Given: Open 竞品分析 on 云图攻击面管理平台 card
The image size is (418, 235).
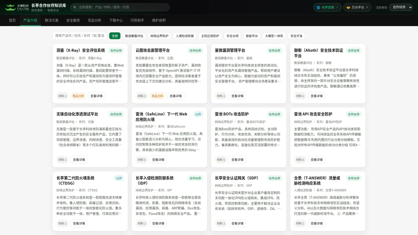Looking at the screenshot, I should 157,96.
